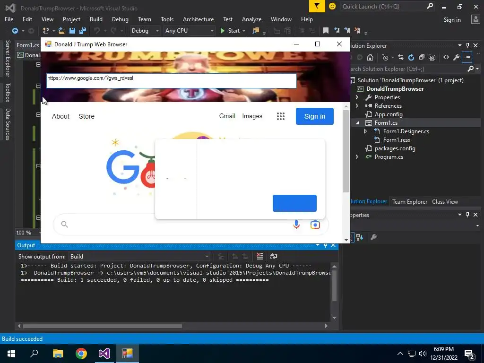This screenshot has width=484, height=363.
Task: Go to the previous bookmark icon
Action: pyautogui.click(x=337, y=30)
